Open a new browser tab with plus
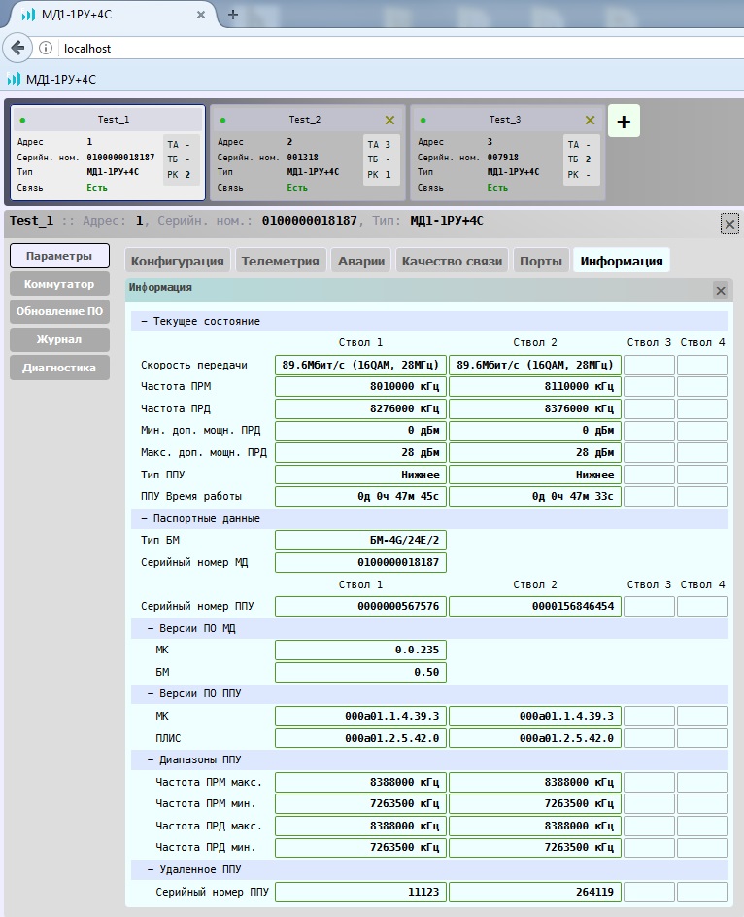 click(232, 15)
